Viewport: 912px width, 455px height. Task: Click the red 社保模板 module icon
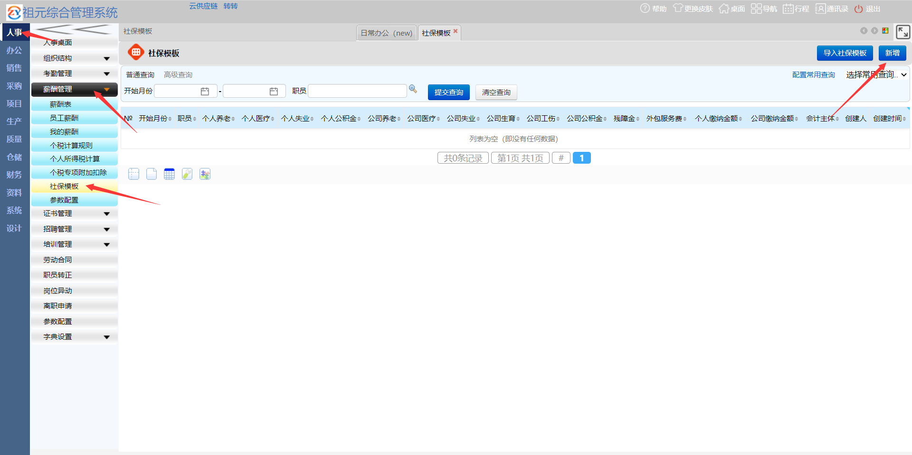tap(136, 52)
